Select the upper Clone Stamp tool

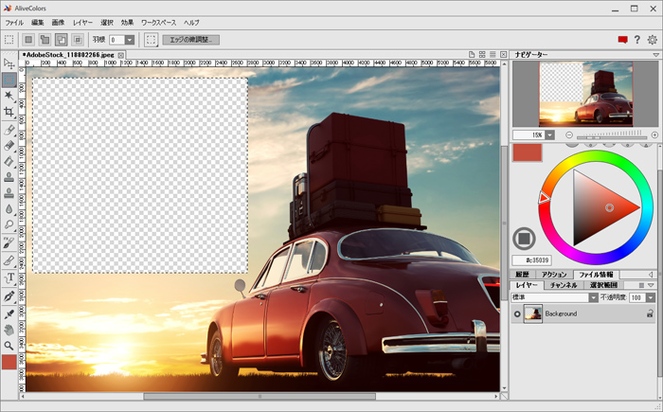tap(9, 177)
